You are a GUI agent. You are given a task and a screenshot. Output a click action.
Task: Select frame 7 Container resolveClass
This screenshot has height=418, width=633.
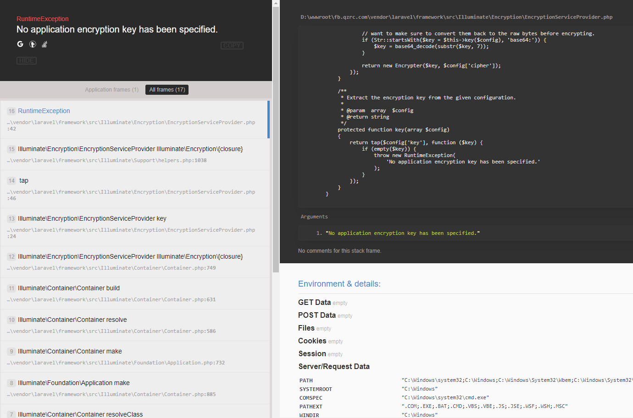[135, 411]
